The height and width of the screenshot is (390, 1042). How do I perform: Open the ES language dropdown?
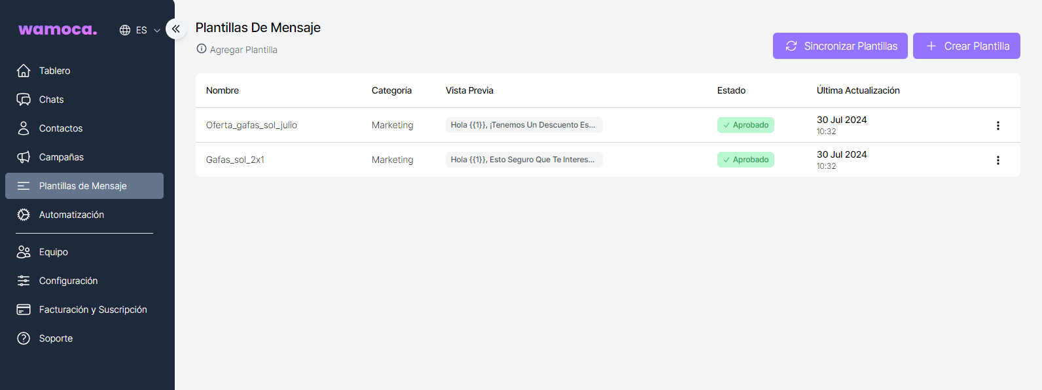[x=140, y=30]
